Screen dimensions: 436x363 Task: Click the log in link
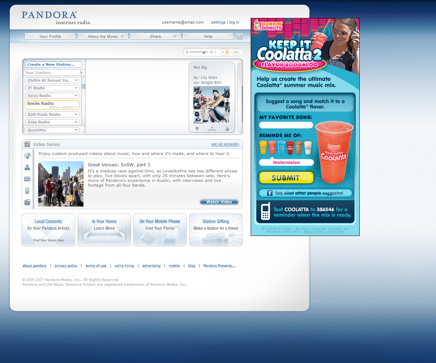click(234, 22)
